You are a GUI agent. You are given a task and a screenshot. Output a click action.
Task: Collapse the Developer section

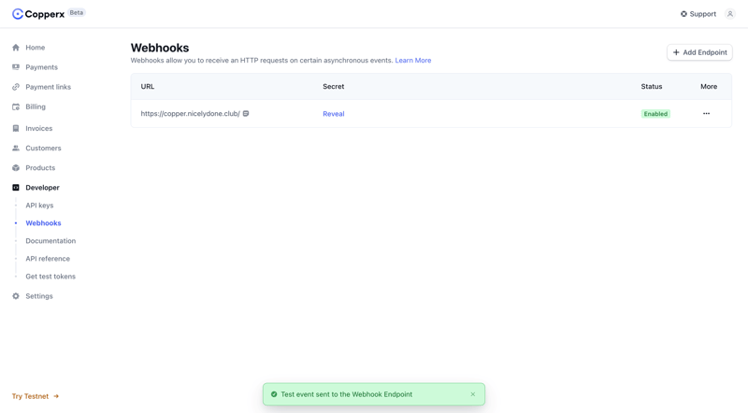pyautogui.click(x=42, y=188)
